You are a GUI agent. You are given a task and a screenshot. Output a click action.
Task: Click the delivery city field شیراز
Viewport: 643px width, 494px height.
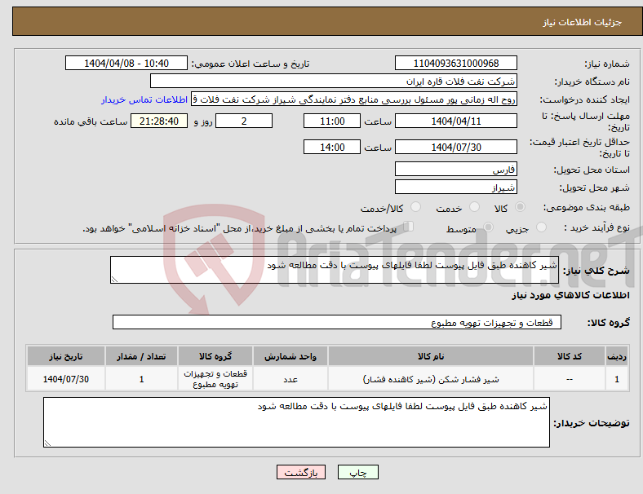click(x=455, y=187)
